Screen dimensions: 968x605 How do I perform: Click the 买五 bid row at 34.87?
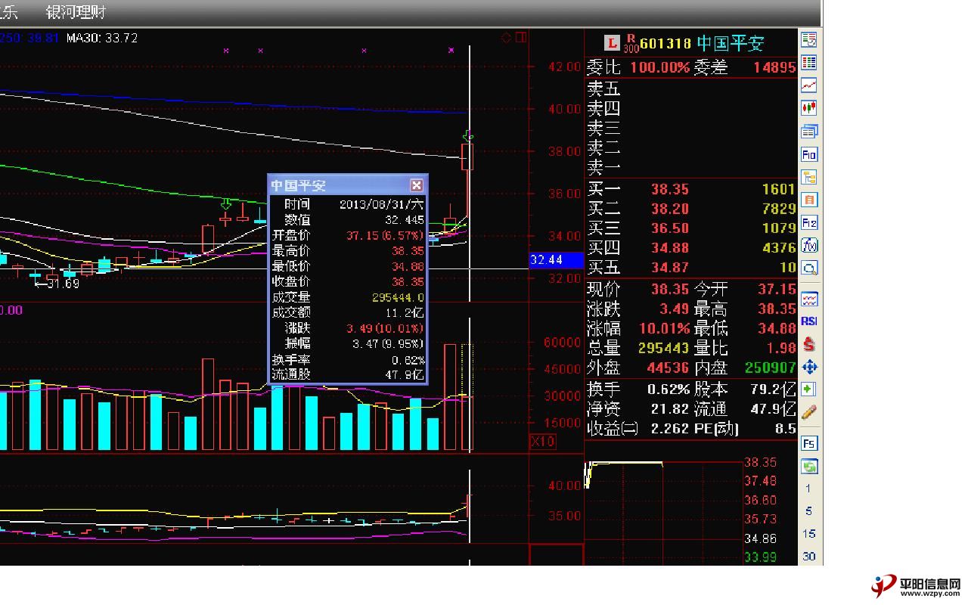pos(691,267)
